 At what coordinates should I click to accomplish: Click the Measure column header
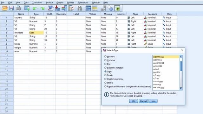click(153, 14)
